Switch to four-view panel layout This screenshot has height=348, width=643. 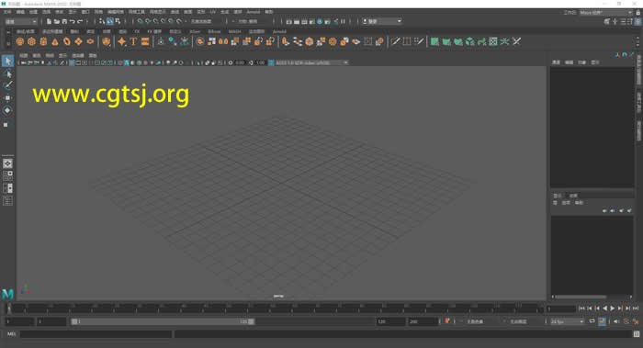pos(7,176)
